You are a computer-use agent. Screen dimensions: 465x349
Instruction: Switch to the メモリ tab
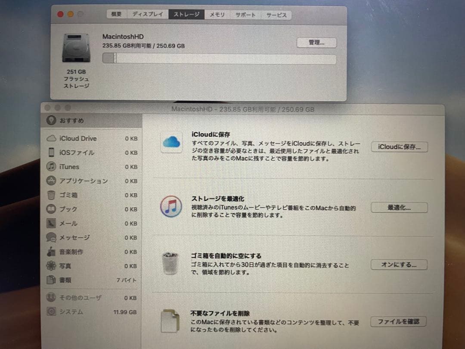(217, 14)
